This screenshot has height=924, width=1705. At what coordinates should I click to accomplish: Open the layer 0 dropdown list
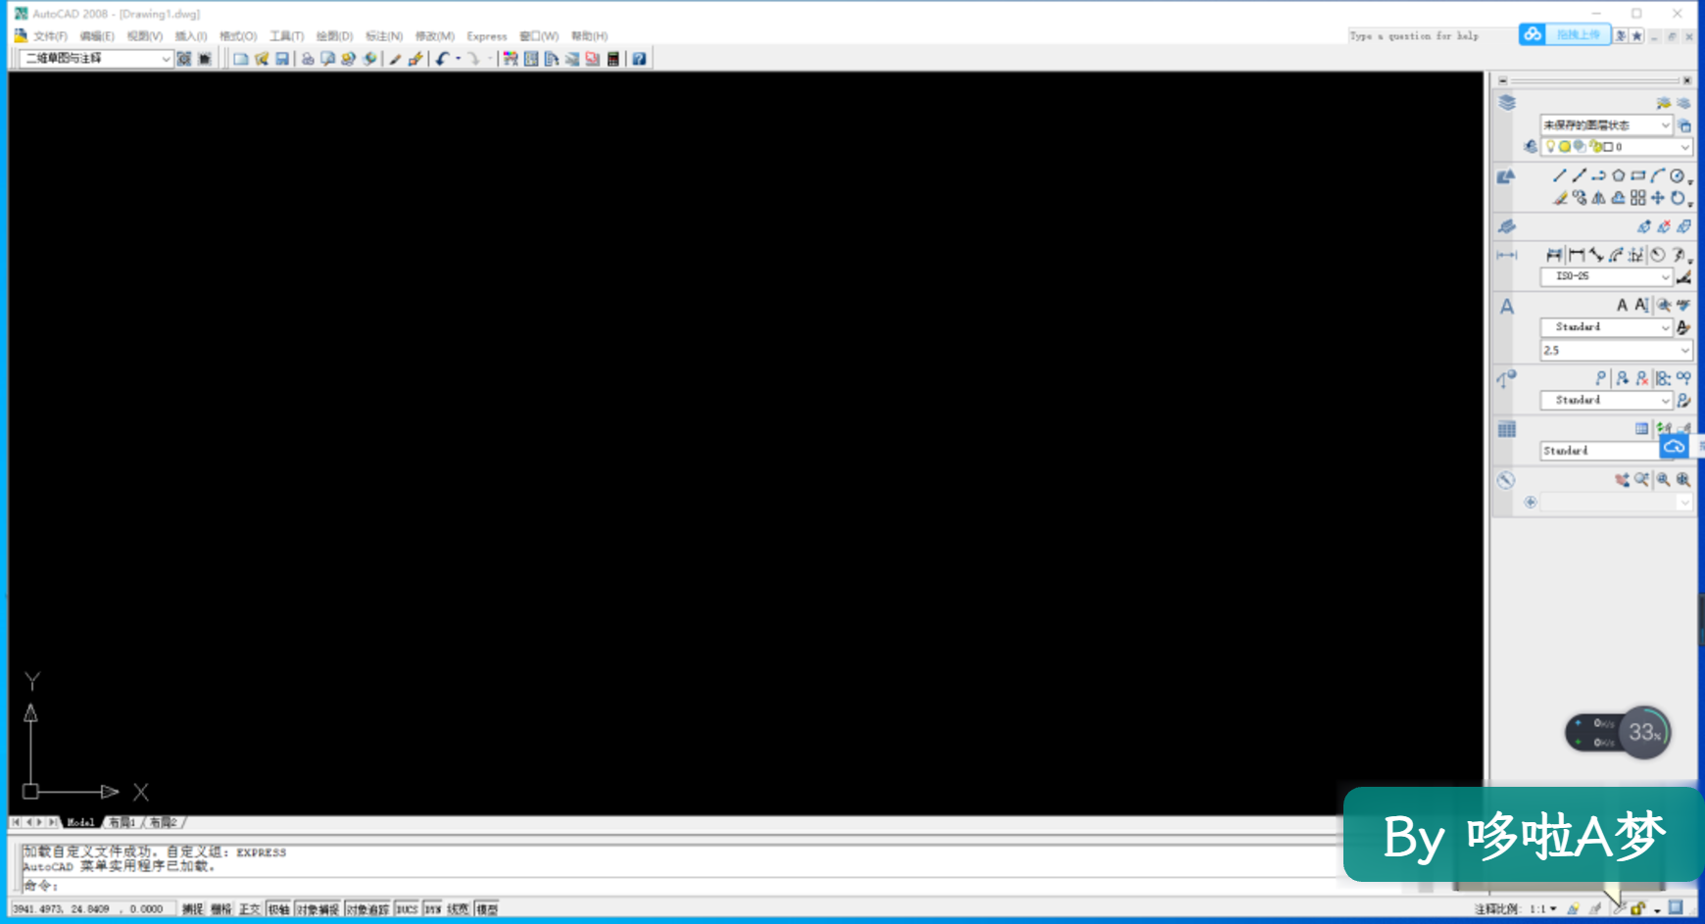(x=1616, y=147)
